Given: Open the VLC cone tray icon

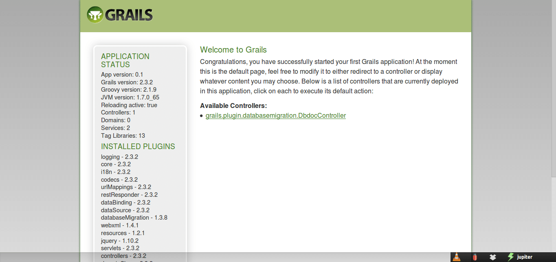Looking at the screenshot, I should (x=457, y=257).
